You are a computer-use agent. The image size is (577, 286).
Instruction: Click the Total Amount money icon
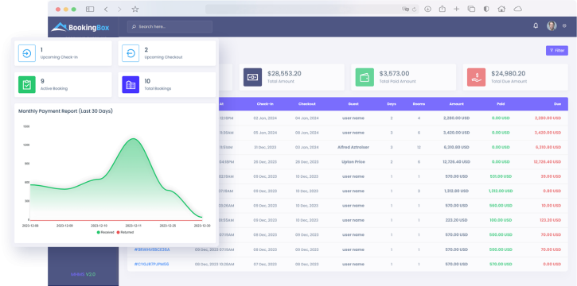[x=252, y=77]
